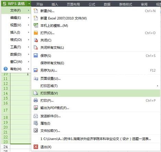
Task: Click the envelope 发送邮件(D) icon
Action: pyautogui.click(x=36, y=116)
